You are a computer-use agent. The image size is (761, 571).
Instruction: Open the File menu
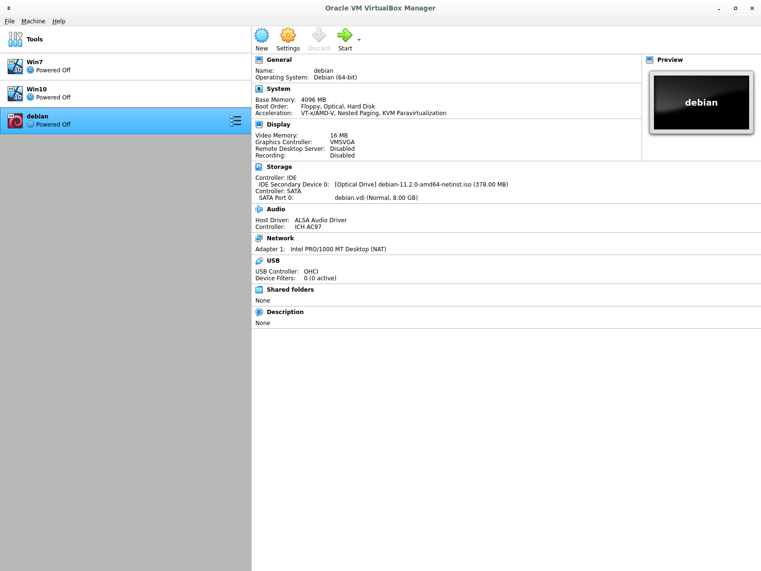[10, 21]
